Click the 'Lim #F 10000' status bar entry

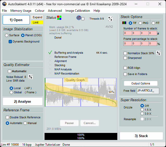10,145
